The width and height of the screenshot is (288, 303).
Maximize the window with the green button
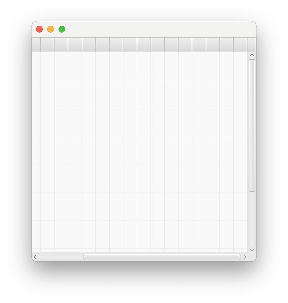pos(62,29)
